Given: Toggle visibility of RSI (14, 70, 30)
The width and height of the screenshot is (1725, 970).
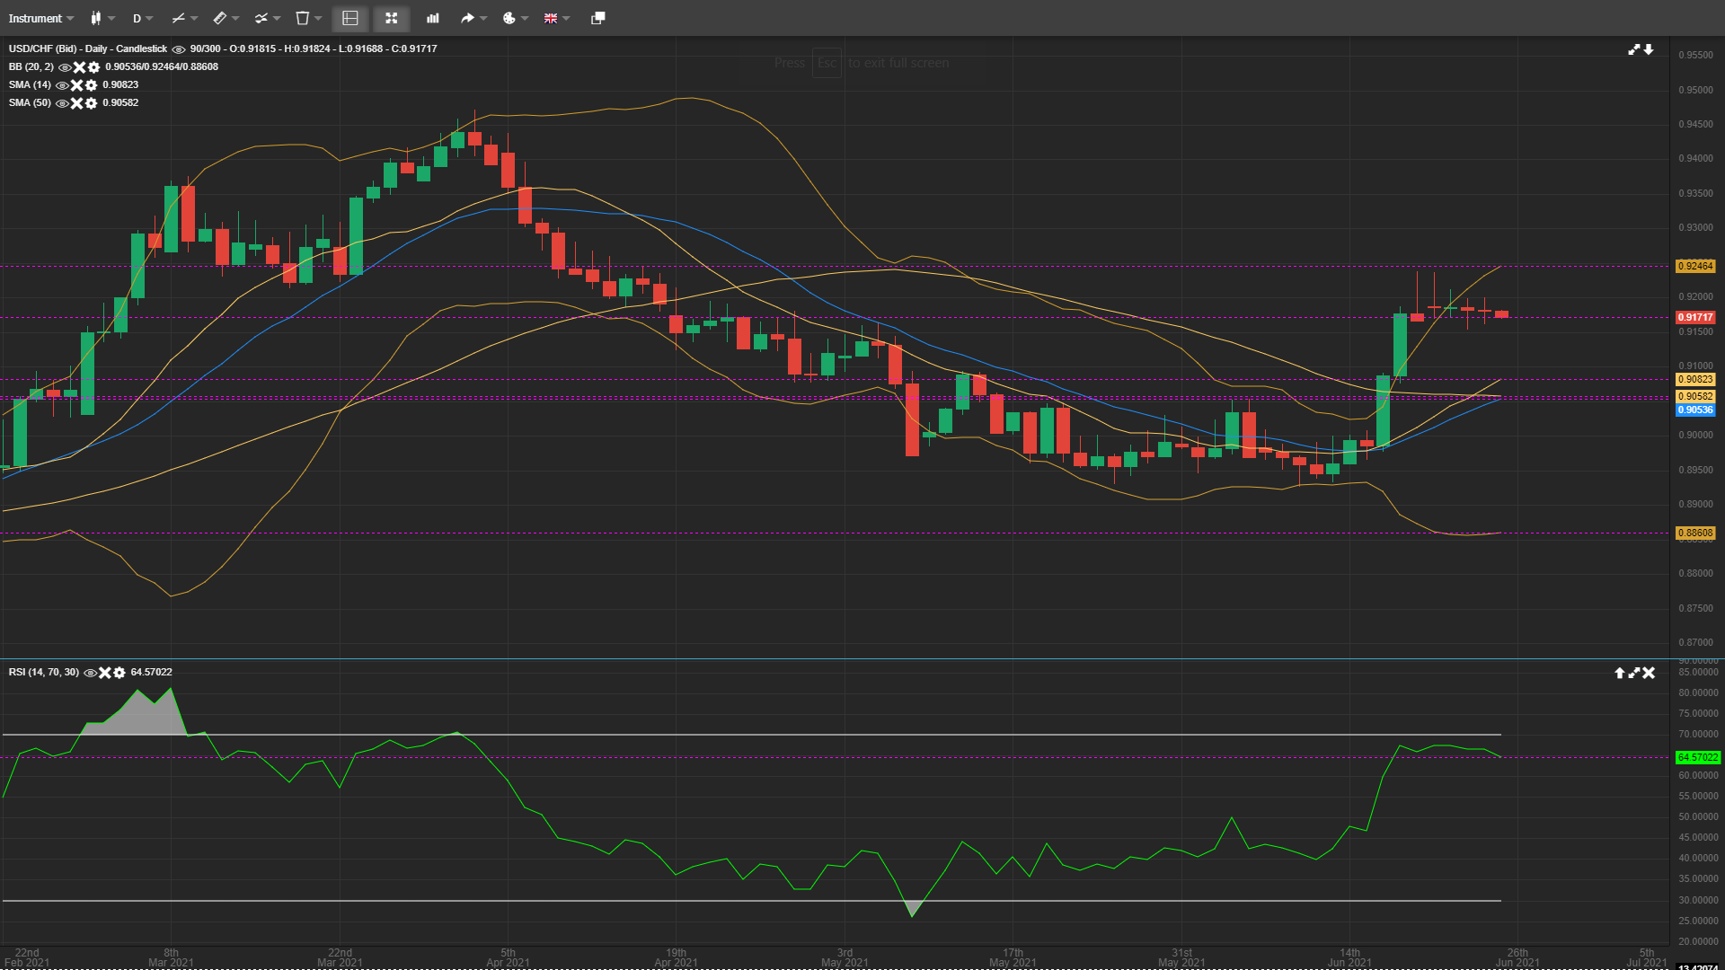Looking at the screenshot, I should click(90, 673).
